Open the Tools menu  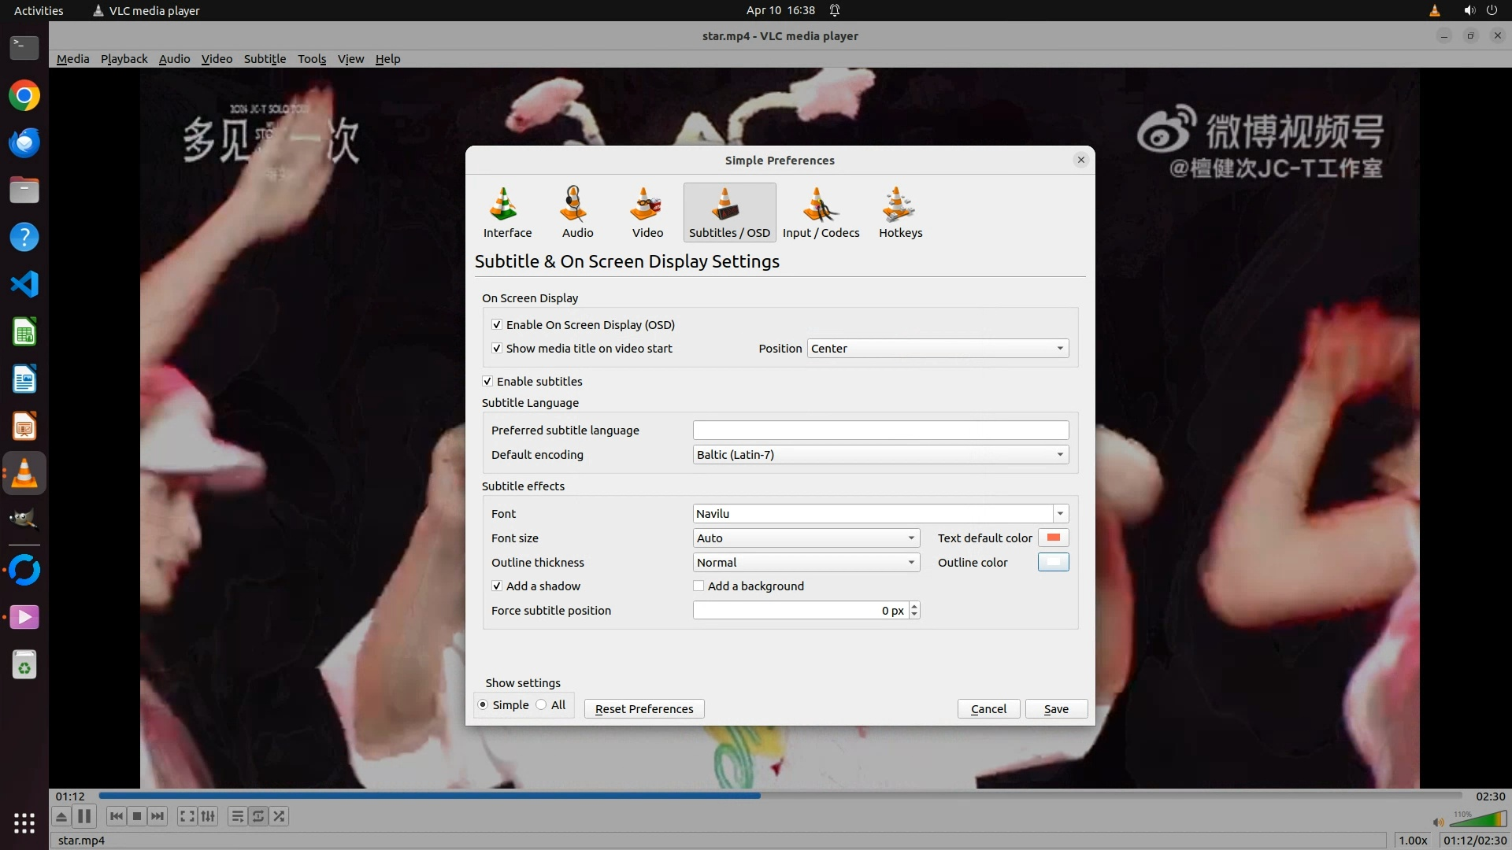pyautogui.click(x=311, y=59)
